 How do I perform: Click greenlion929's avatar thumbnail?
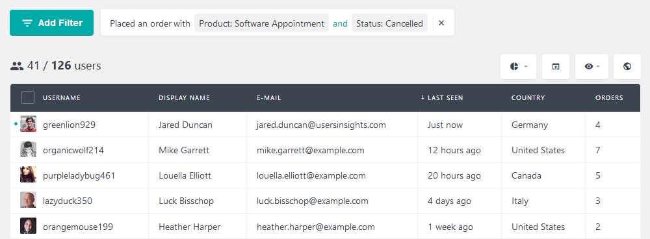pos(28,124)
